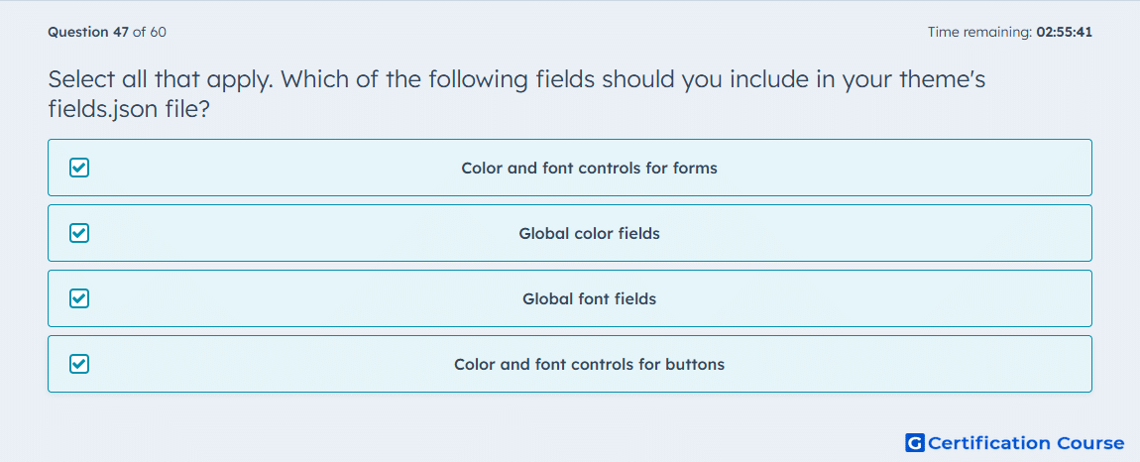
Task: Select the 'Color and font controls for forms' label
Action: (589, 169)
